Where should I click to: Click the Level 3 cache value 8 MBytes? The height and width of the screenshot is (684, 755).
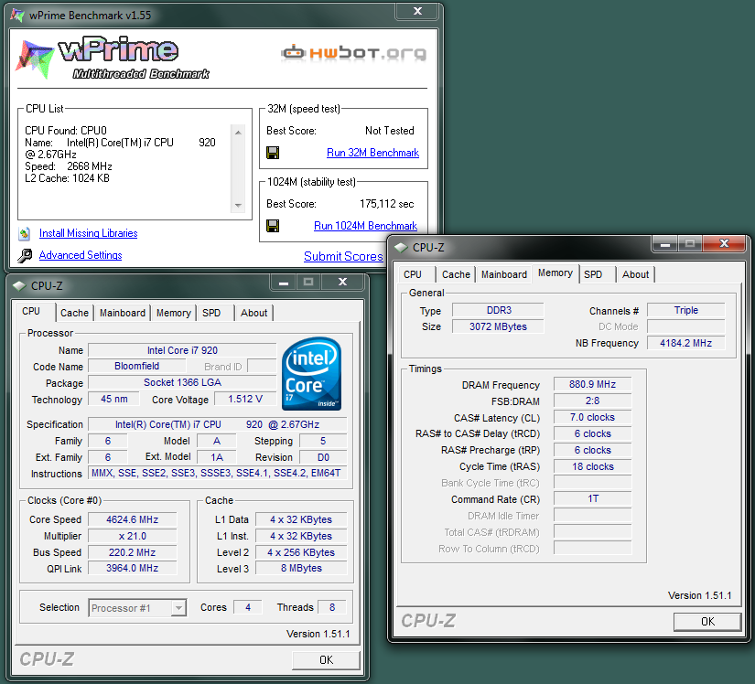click(x=301, y=569)
